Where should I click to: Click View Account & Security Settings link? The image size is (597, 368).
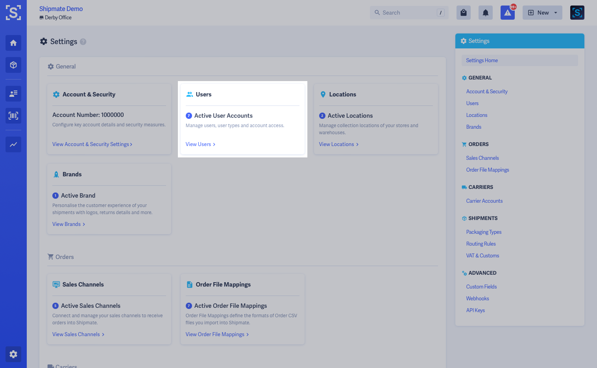click(92, 144)
